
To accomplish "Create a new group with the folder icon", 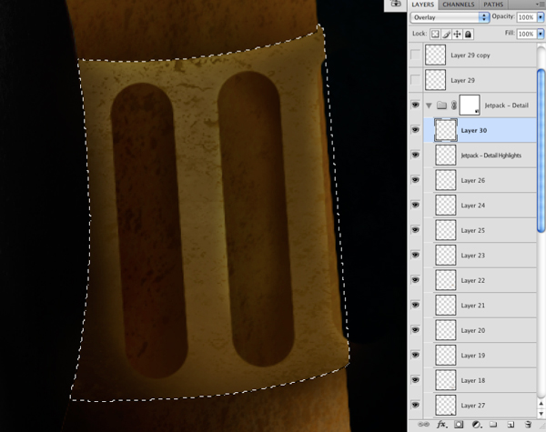I will coord(493,425).
